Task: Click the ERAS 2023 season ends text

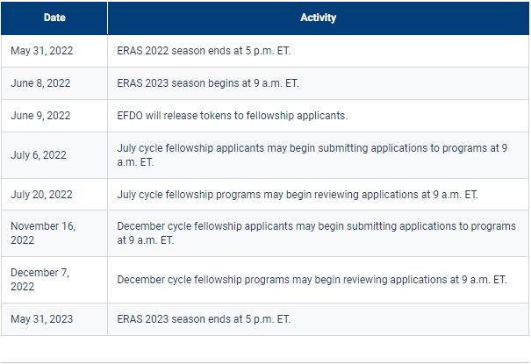Action: point(204,319)
